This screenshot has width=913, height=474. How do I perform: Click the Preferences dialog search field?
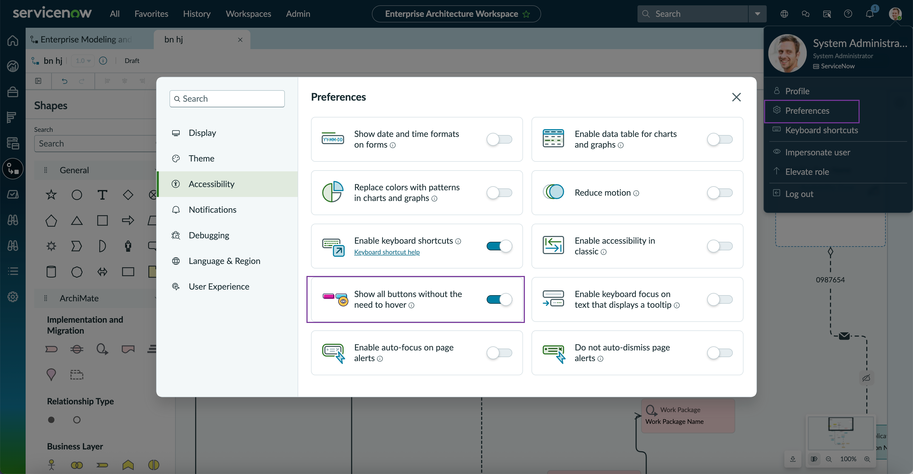point(227,98)
